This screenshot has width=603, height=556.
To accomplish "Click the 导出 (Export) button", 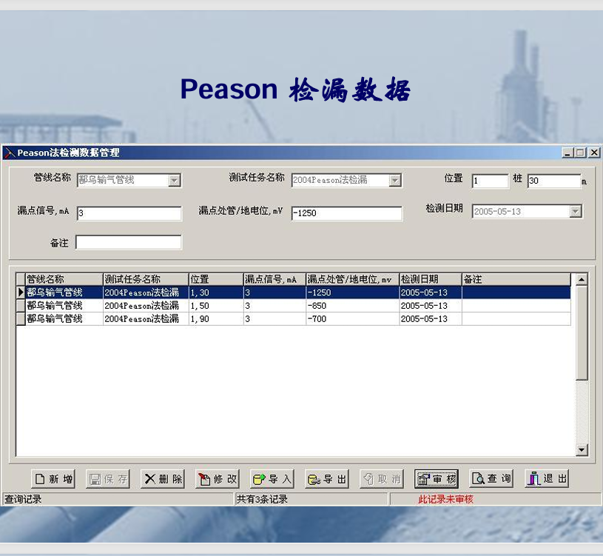I will tap(327, 479).
